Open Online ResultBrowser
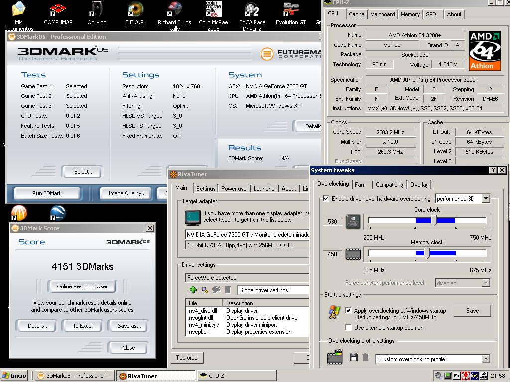The width and height of the screenshot is (510, 382). 82,286
